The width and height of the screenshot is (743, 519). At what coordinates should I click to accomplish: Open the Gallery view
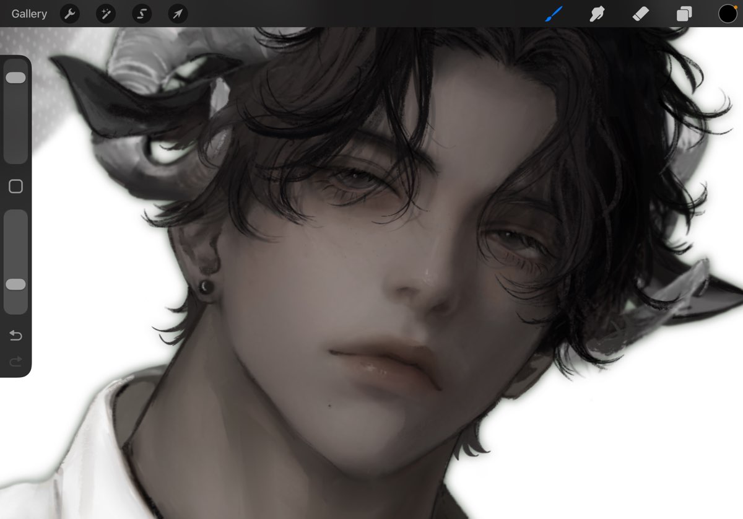click(29, 14)
